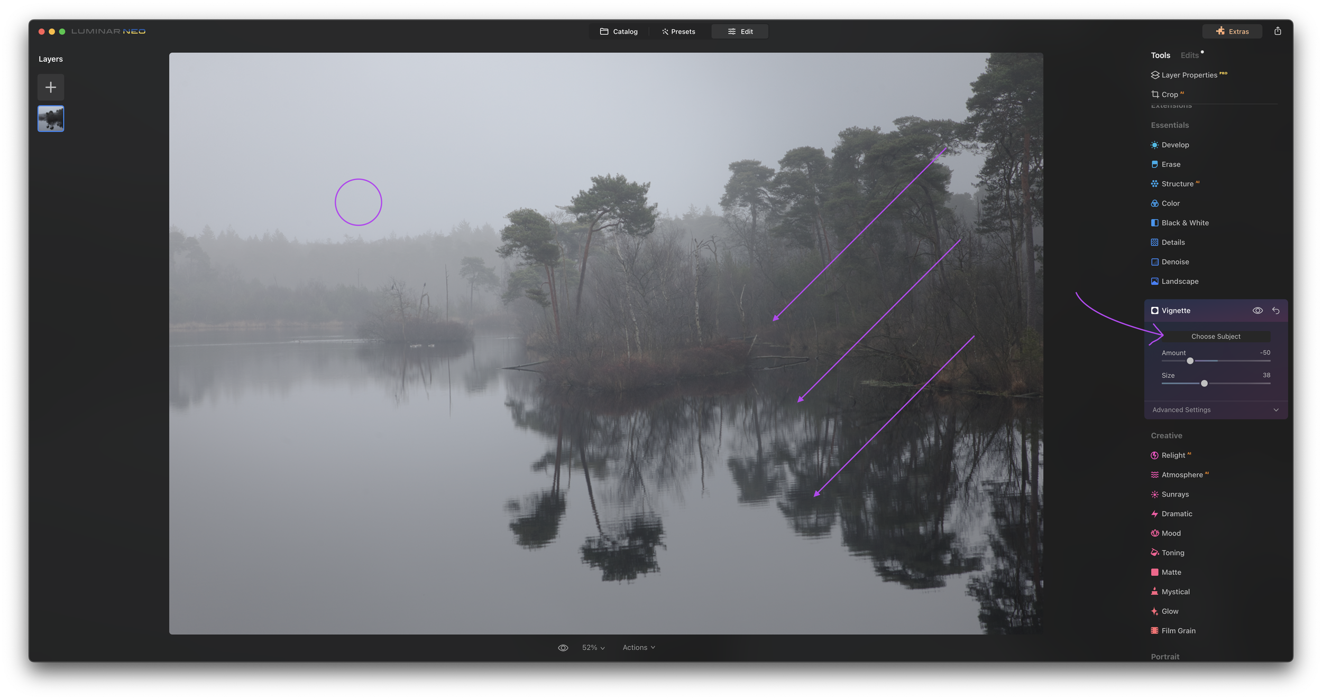
Task: Open the Develop tool
Action: tap(1174, 145)
